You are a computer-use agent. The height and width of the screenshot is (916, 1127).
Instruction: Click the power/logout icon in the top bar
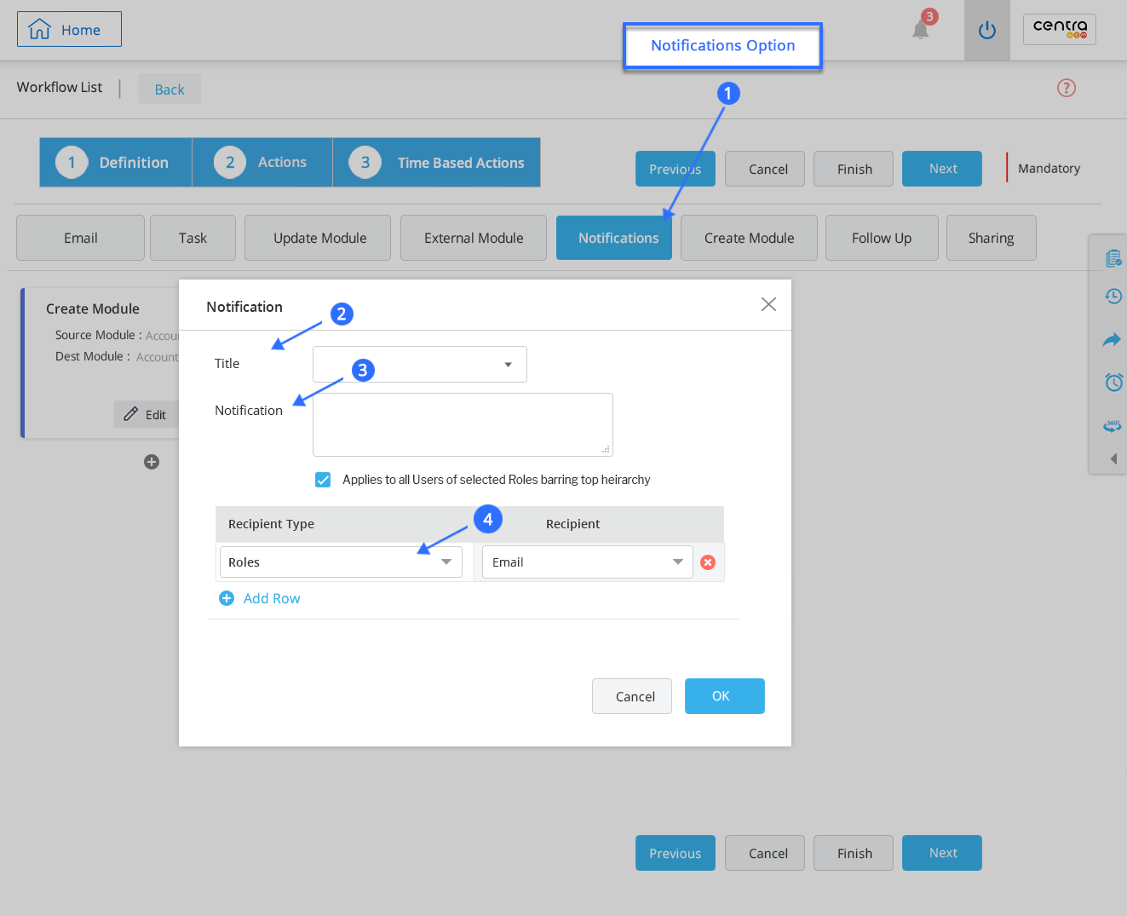[986, 30]
